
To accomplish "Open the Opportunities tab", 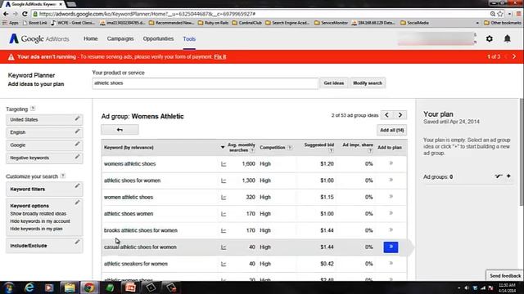I will click(158, 38).
